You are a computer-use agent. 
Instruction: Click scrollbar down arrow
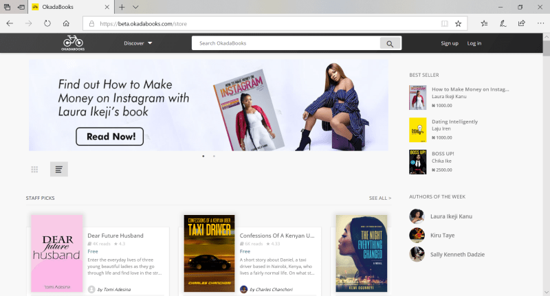pyautogui.click(x=546, y=293)
